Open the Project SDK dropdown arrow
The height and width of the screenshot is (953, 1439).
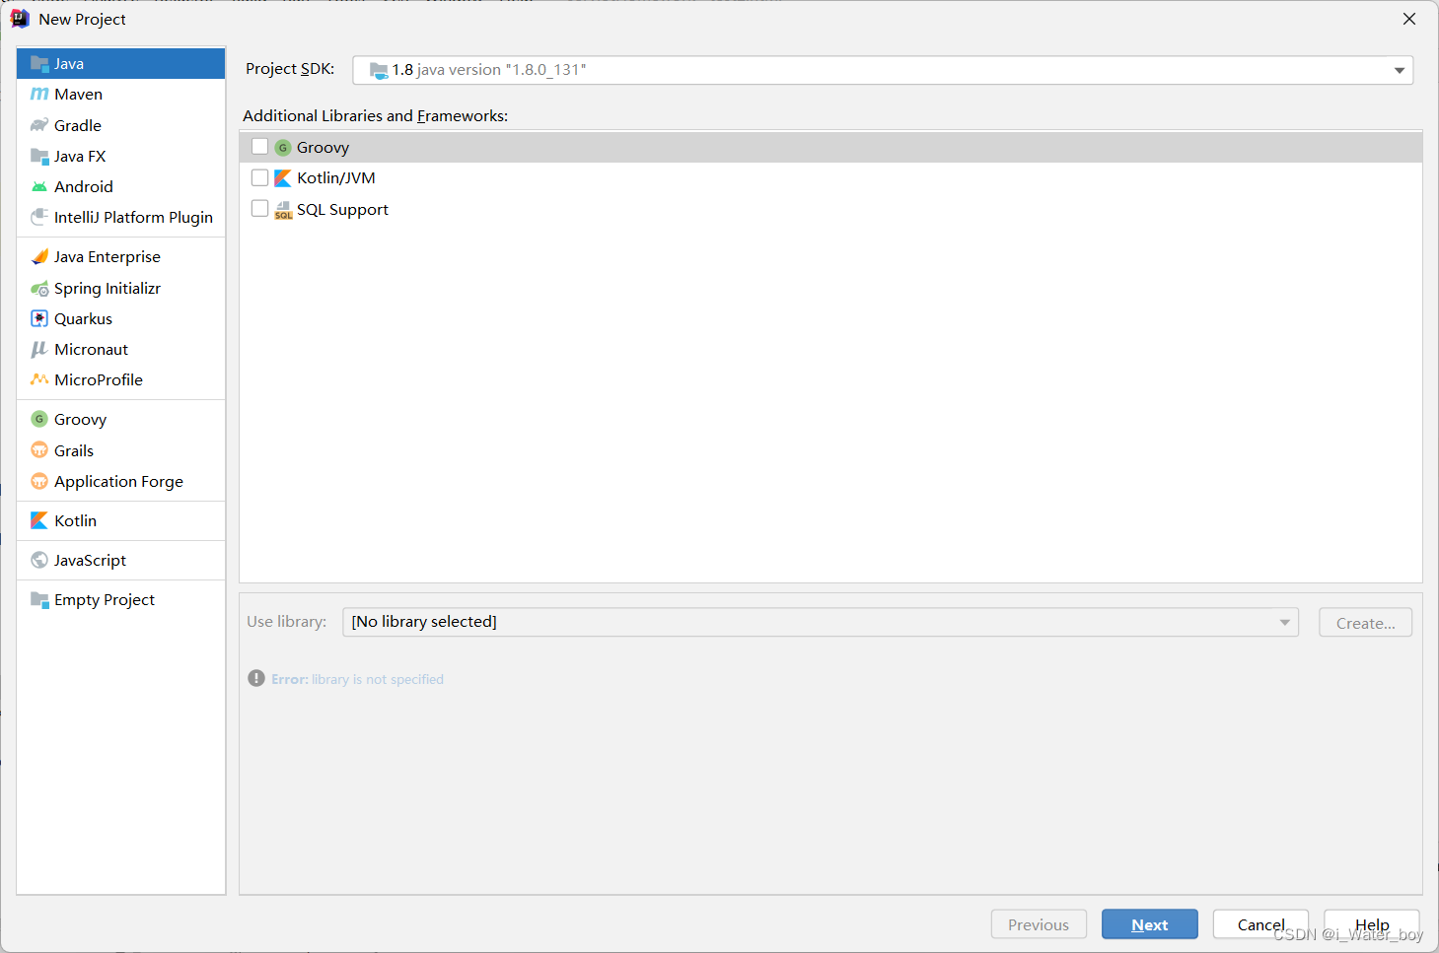(x=1399, y=70)
